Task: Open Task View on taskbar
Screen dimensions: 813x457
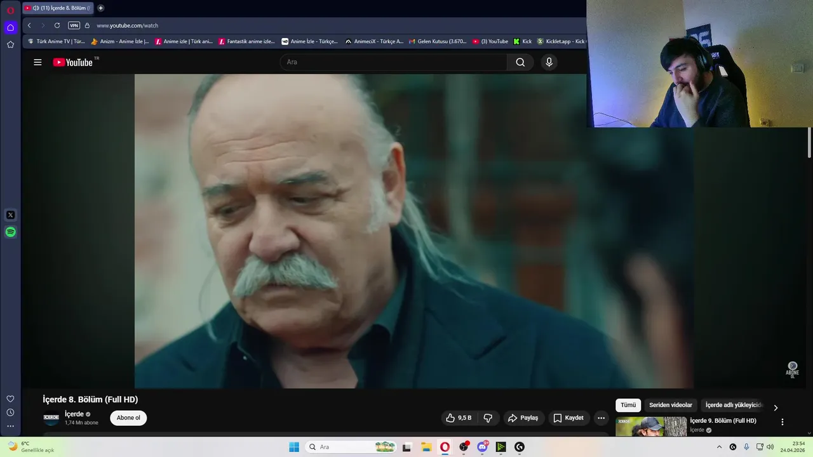Action: (x=406, y=447)
